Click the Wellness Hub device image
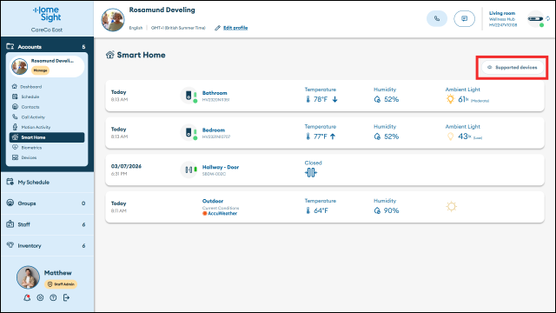Viewport: 556px width, 313px height. pyautogui.click(x=535, y=19)
